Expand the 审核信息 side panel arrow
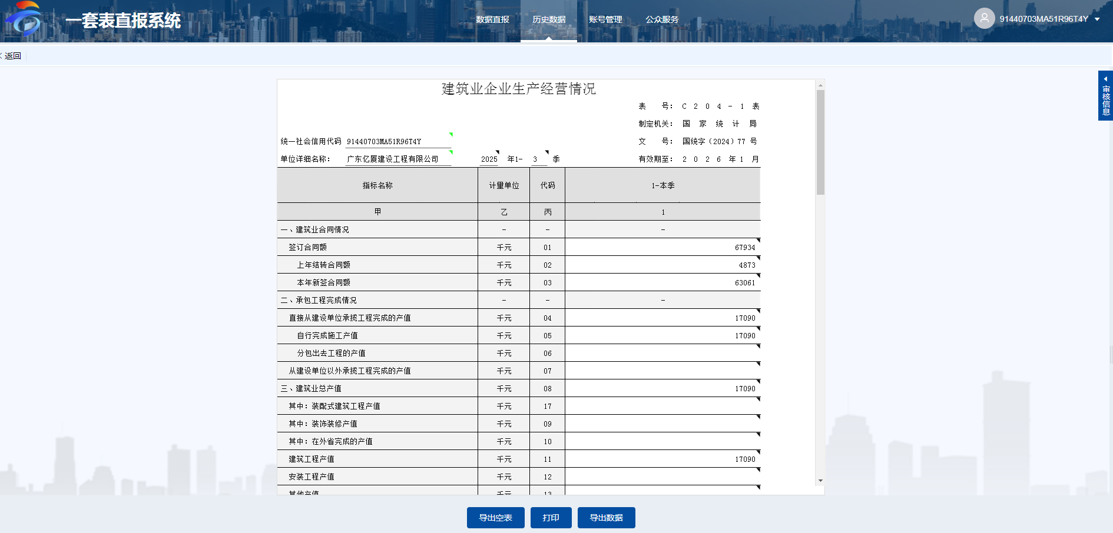 tap(1105, 79)
